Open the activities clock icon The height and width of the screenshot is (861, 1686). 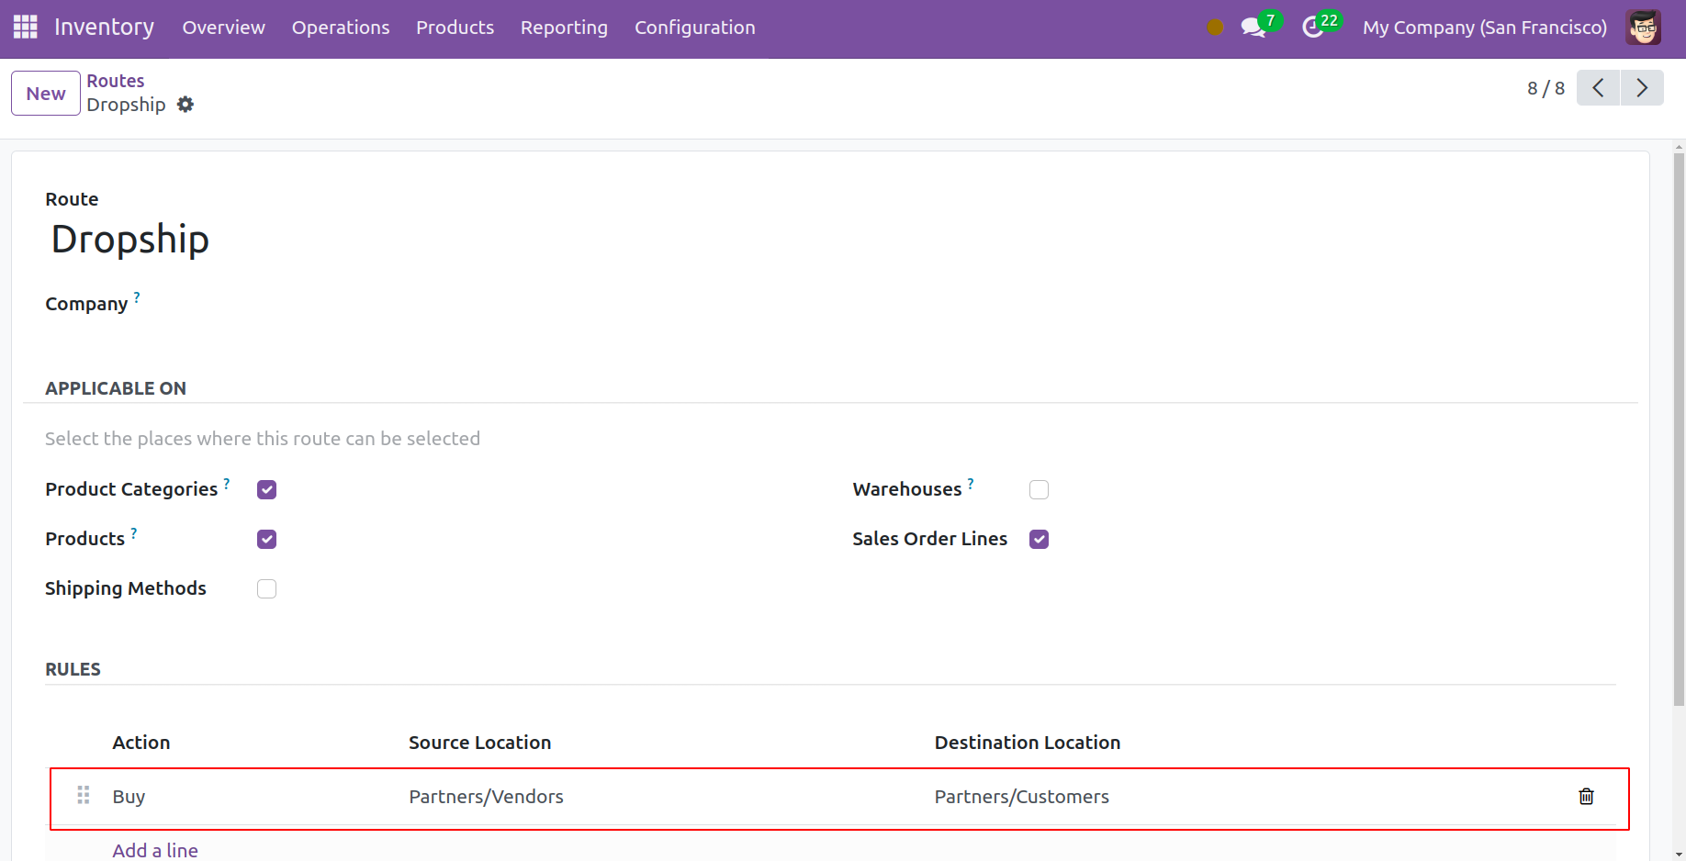point(1313,28)
